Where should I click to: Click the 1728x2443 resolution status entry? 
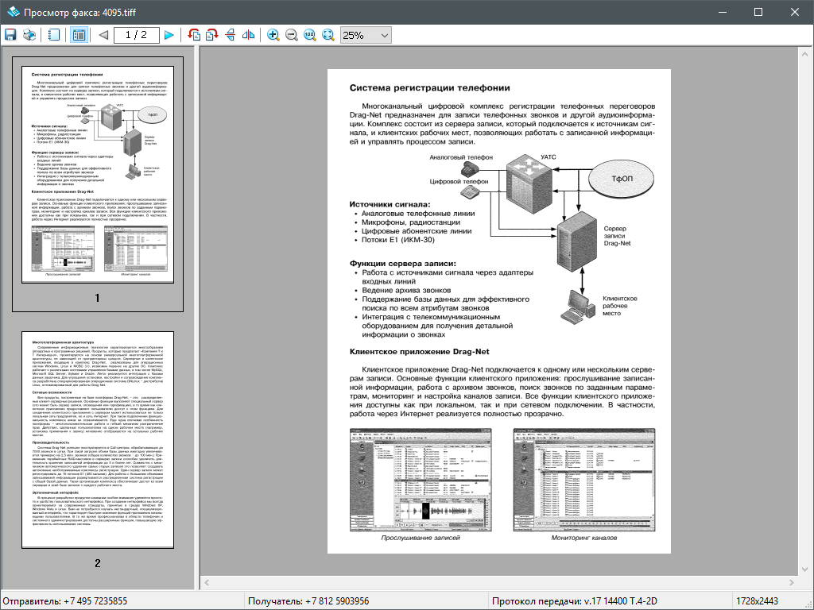click(x=757, y=601)
